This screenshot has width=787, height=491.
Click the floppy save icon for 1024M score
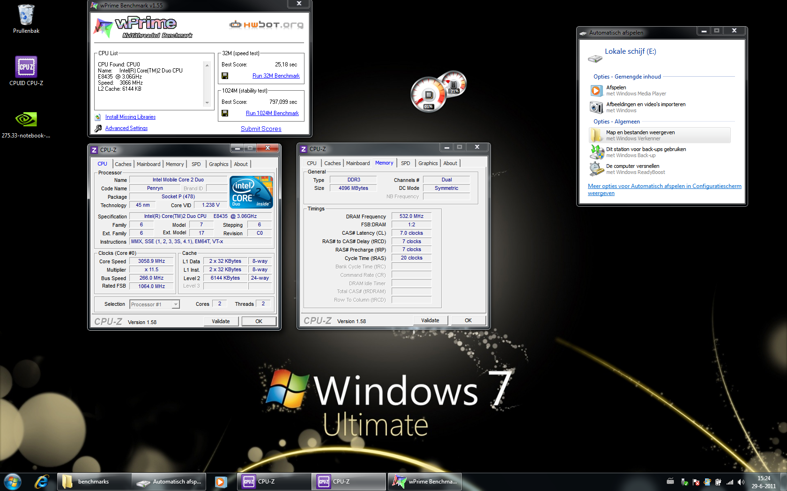(225, 113)
